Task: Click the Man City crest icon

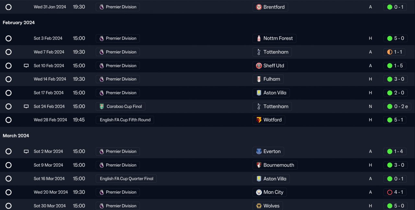Action: (259, 192)
